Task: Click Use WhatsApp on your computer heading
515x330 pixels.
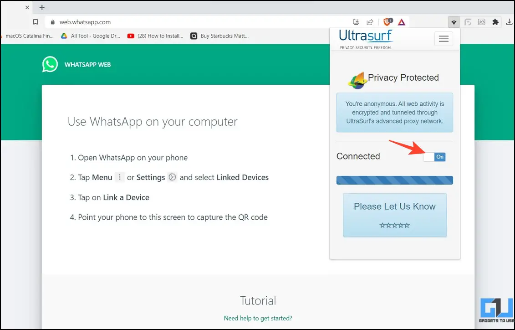Action: coord(153,122)
